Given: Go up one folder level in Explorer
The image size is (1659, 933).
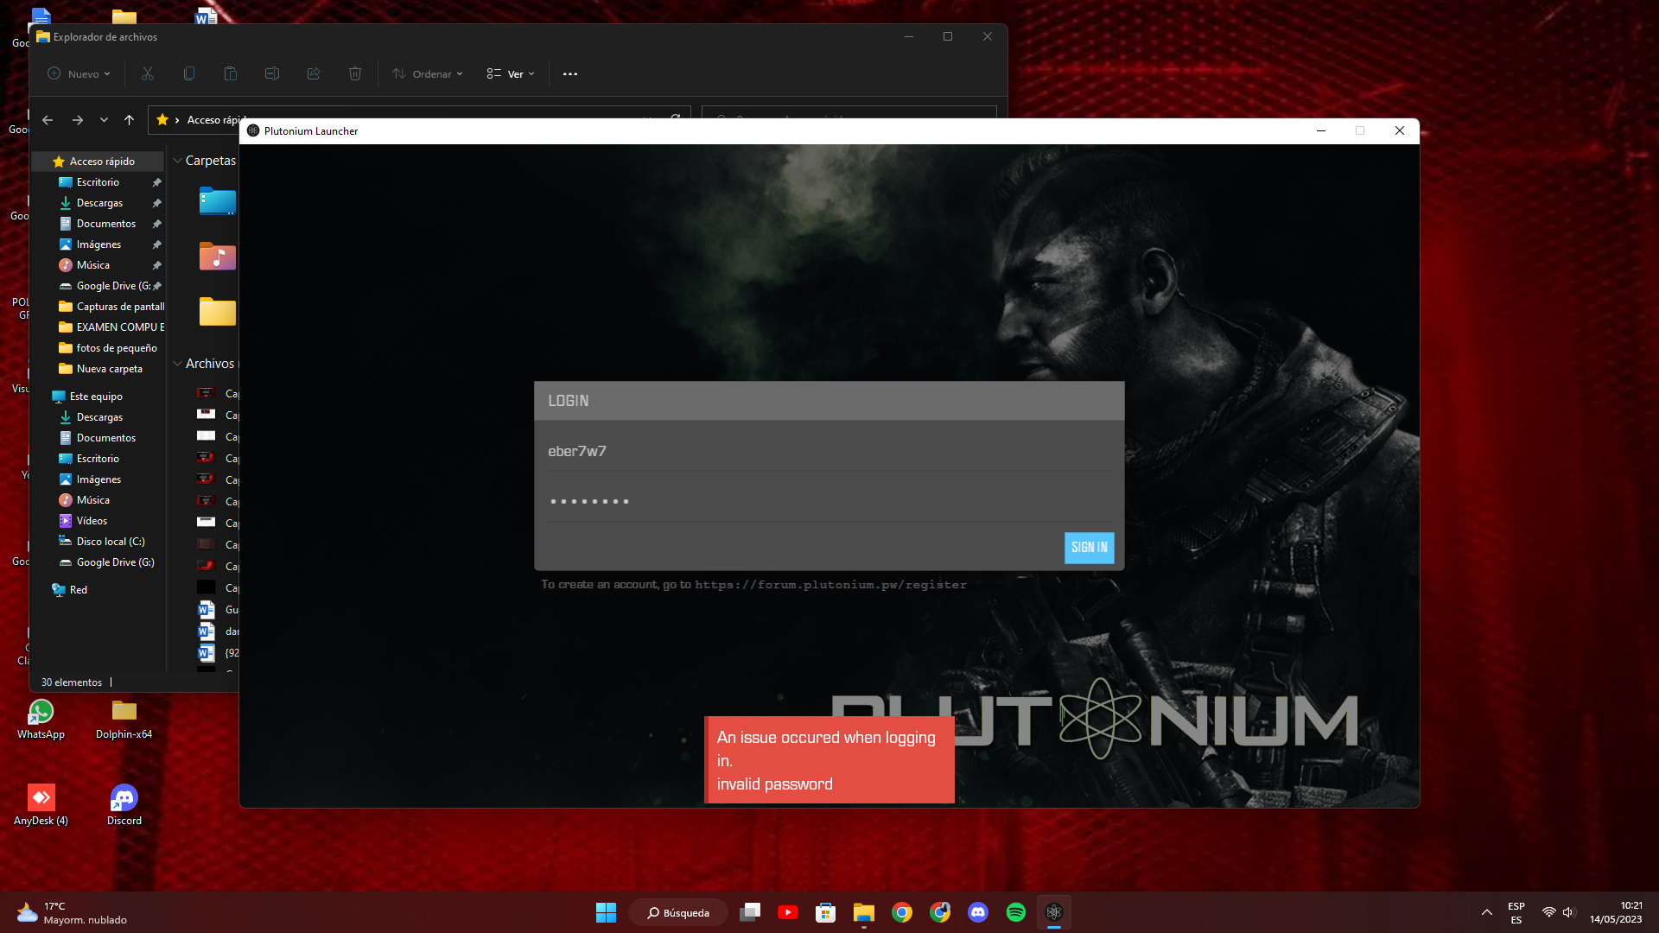Looking at the screenshot, I should pyautogui.click(x=129, y=120).
